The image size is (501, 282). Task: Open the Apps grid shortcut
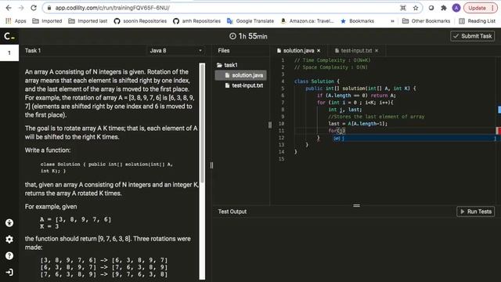click(16, 21)
